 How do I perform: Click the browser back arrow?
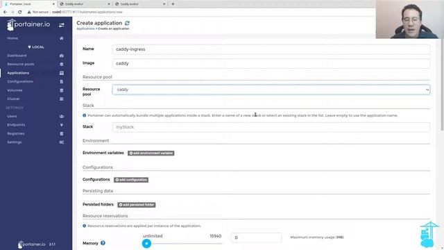pyautogui.click(x=5, y=12)
